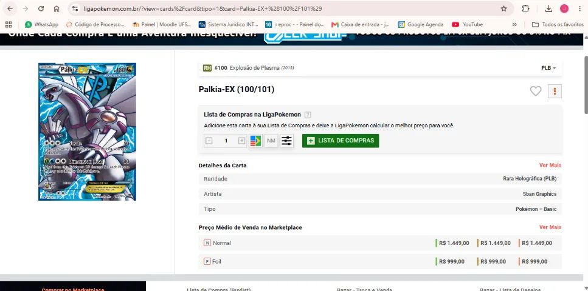Open eproc Painel bookmark
Image resolution: width=588 pixels, height=291 pixels.
point(295,24)
